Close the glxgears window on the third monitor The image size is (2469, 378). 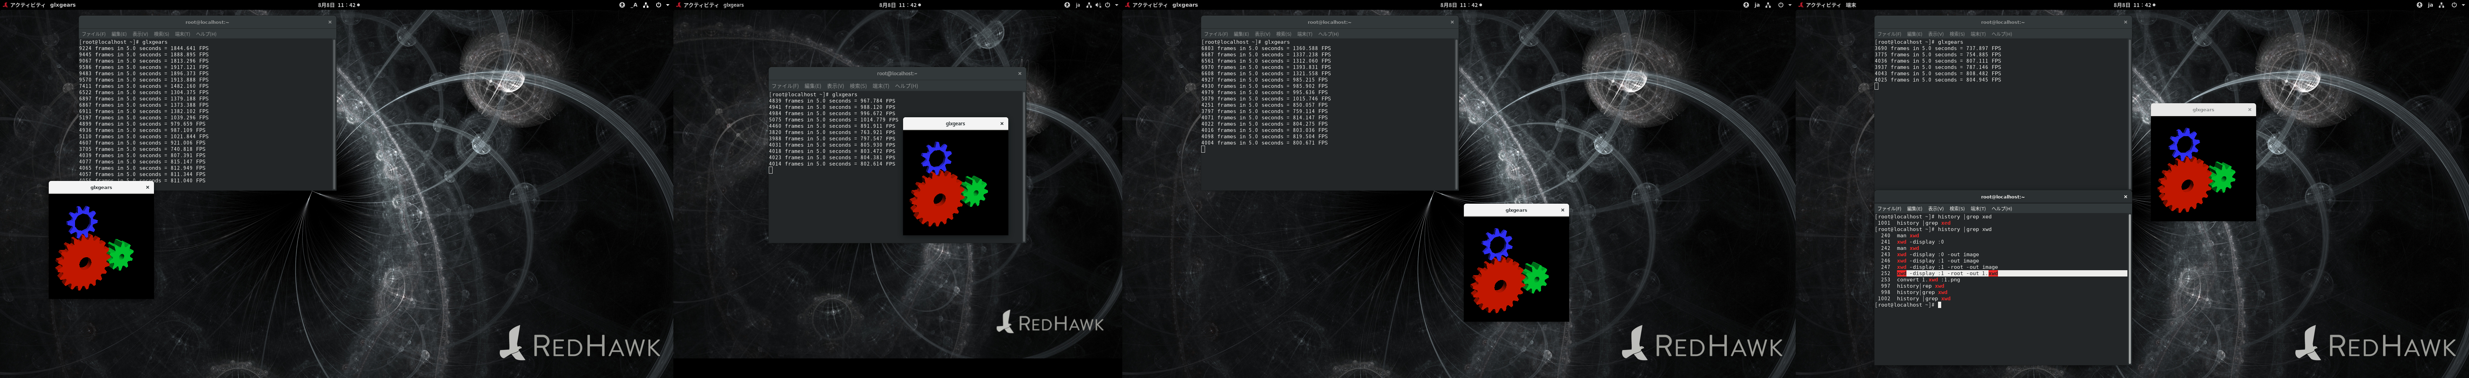[1562, 210]
